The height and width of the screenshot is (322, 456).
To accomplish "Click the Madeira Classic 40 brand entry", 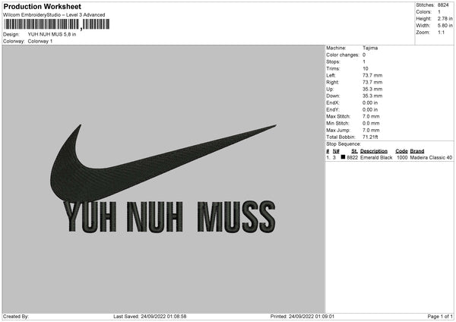I will tap(431, 157).
